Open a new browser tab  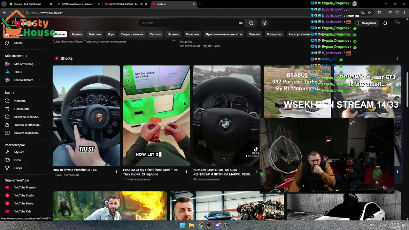click(201, 4)
